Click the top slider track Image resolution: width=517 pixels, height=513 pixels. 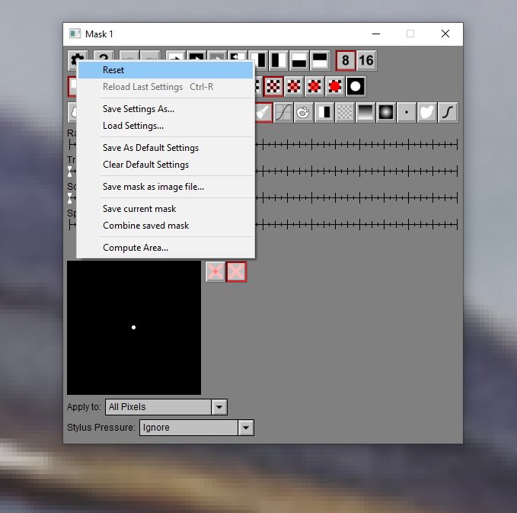(358, 144)
